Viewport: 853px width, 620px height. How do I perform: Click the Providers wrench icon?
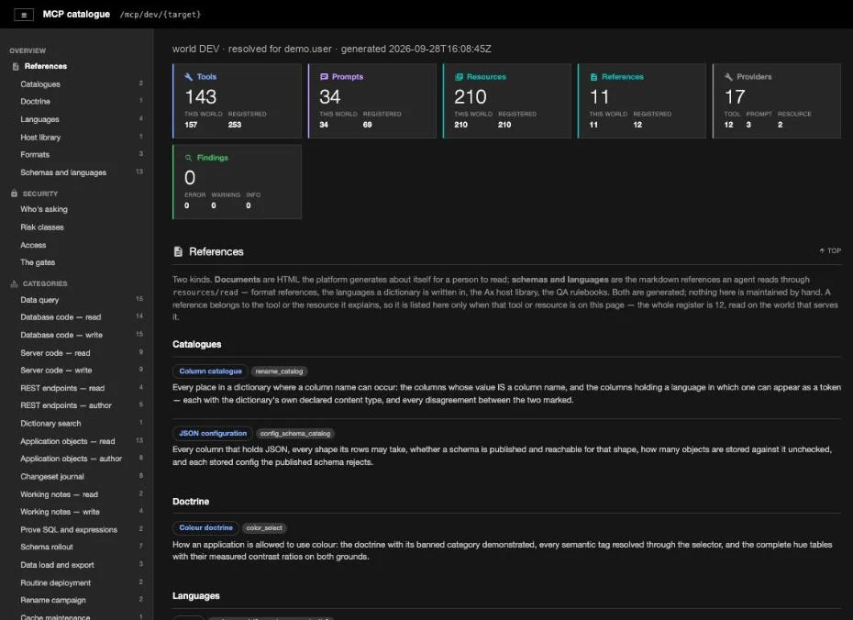[728, 77]
